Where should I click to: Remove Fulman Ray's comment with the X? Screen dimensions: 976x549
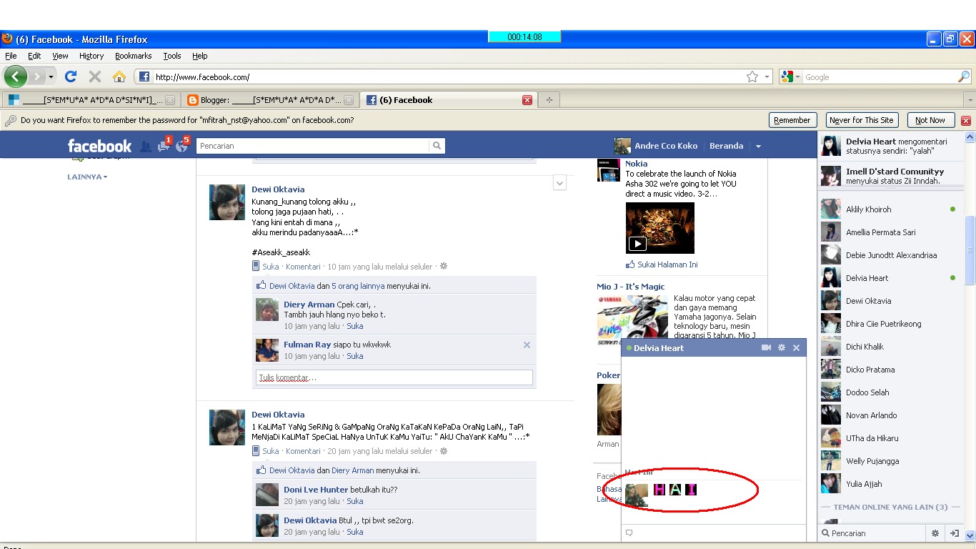coord(527,345)
